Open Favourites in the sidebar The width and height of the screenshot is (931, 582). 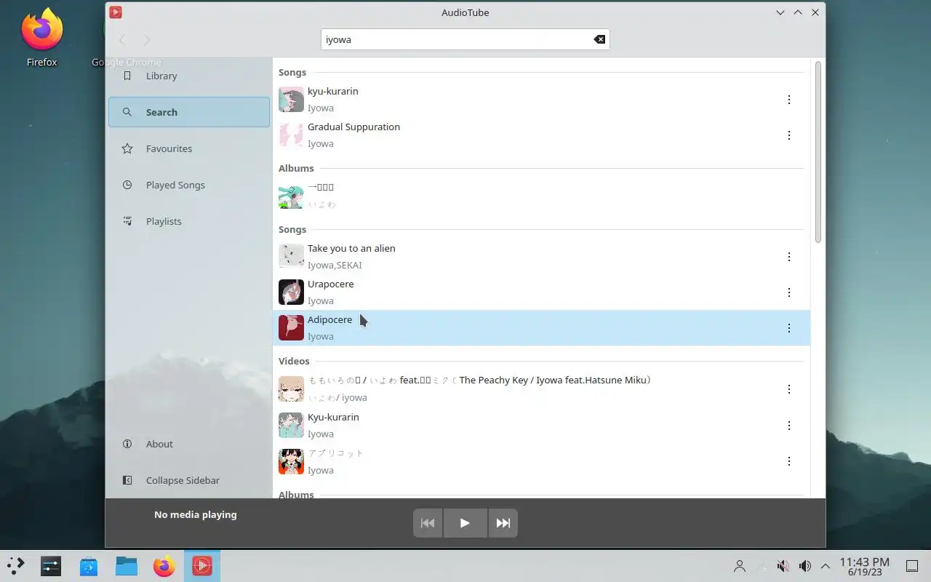(189, 148)
